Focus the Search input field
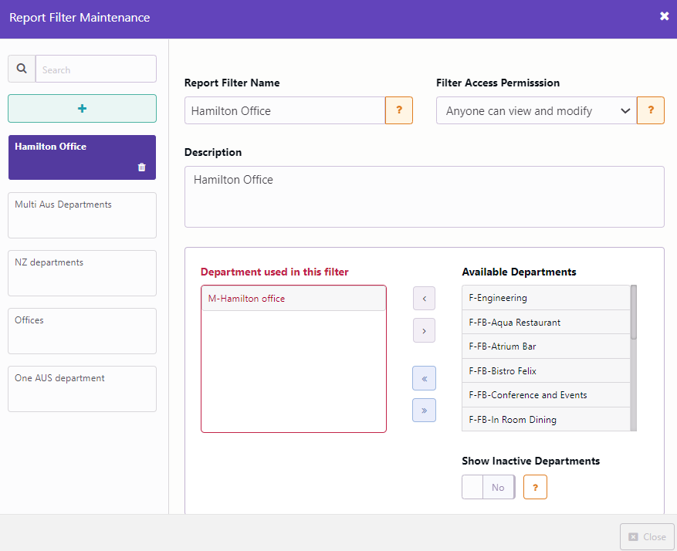Viewport: 677px width, 551px height. (x=96, y=69)
